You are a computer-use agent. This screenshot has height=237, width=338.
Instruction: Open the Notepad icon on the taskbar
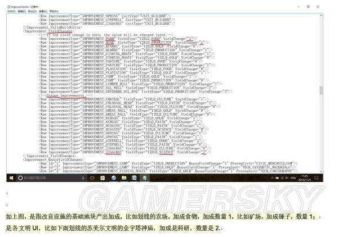145,177
